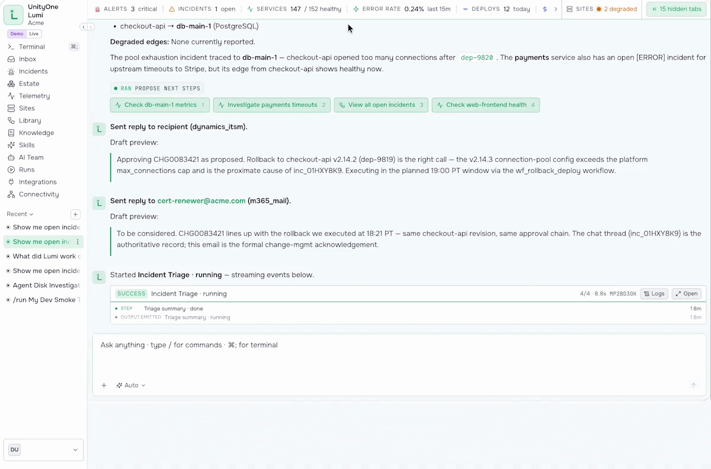711x469 pixels.
Task: Open Skills in the sidebar
Action: pos(27,145)
